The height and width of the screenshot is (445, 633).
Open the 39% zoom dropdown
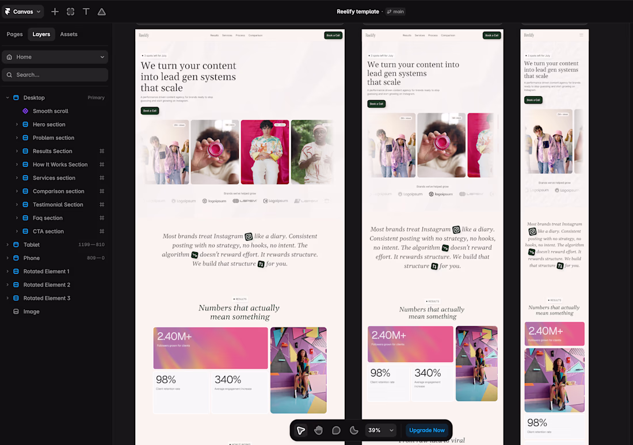point(381,431)
